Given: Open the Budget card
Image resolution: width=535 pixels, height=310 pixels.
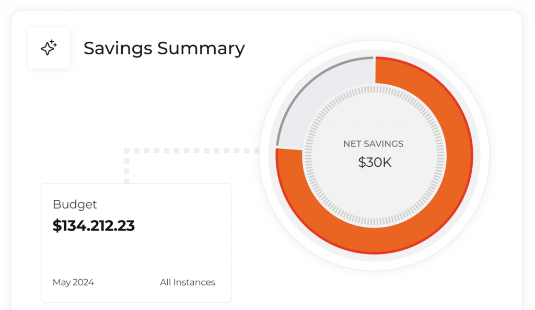Looking at the screenshot, I should click(136, 243).
